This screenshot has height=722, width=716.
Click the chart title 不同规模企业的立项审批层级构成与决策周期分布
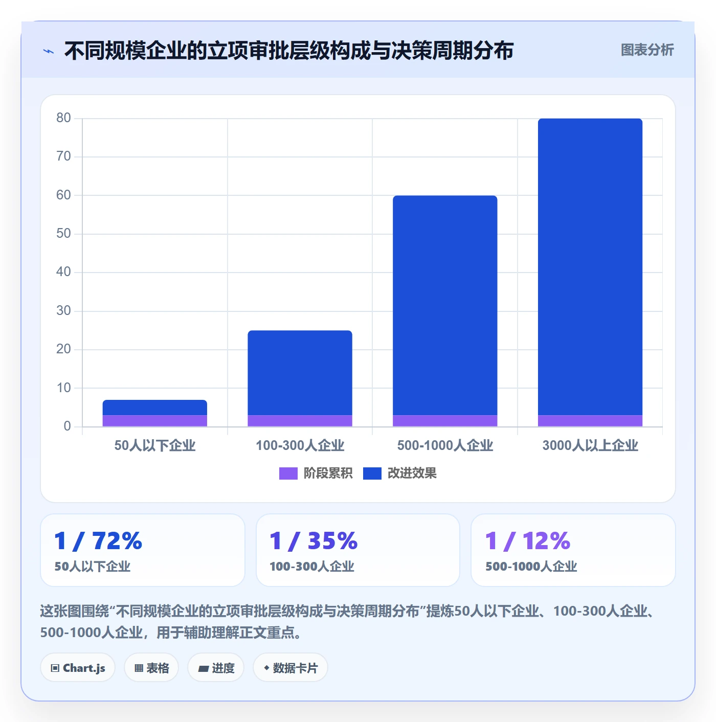(289, 51)
